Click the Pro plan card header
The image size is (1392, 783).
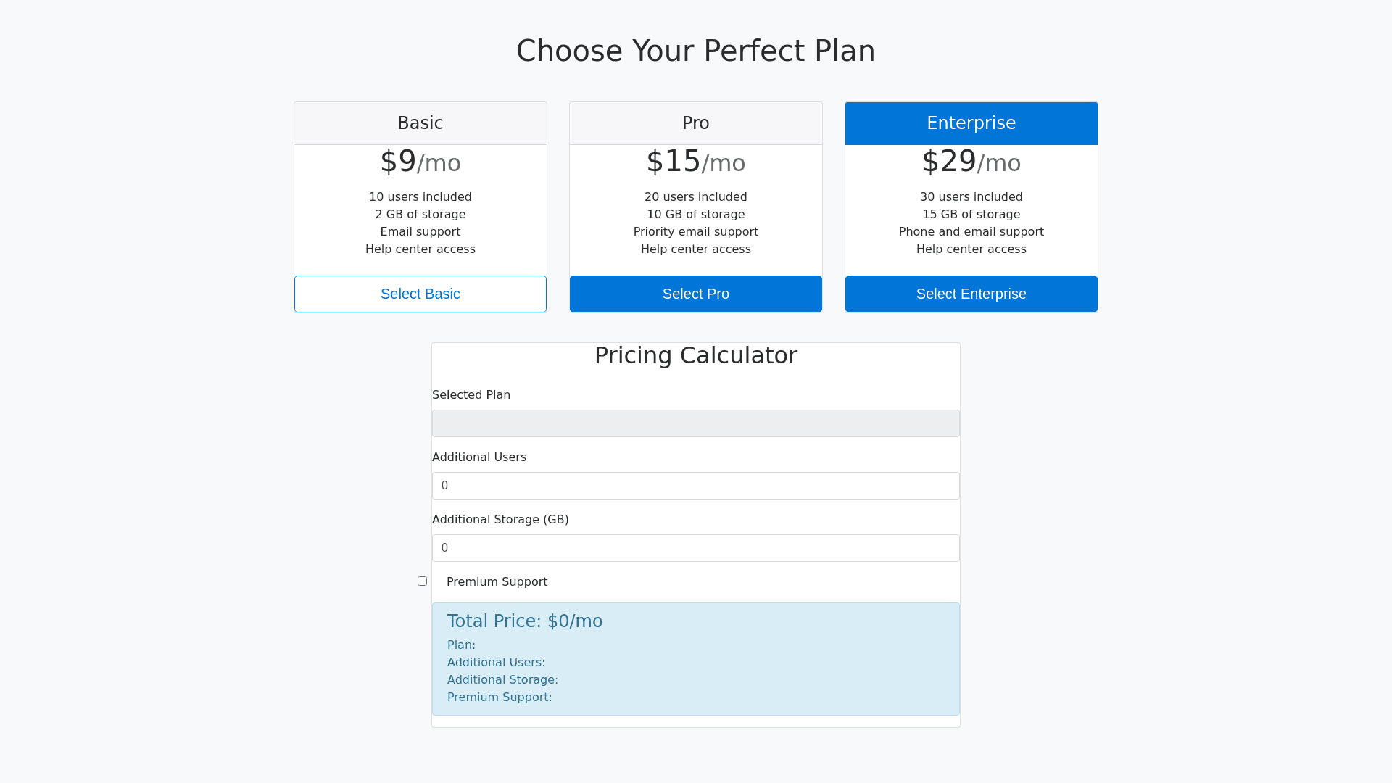tap(696, 123)
